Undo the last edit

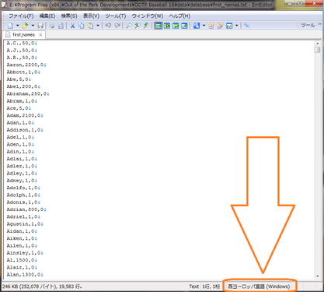point(108,26)
